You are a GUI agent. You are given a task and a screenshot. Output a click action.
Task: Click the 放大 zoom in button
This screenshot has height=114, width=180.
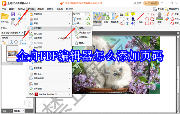tap(77, 19)
